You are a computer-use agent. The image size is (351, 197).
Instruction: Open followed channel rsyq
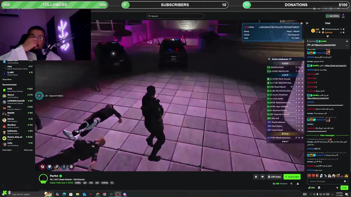(x=18, y=67)
